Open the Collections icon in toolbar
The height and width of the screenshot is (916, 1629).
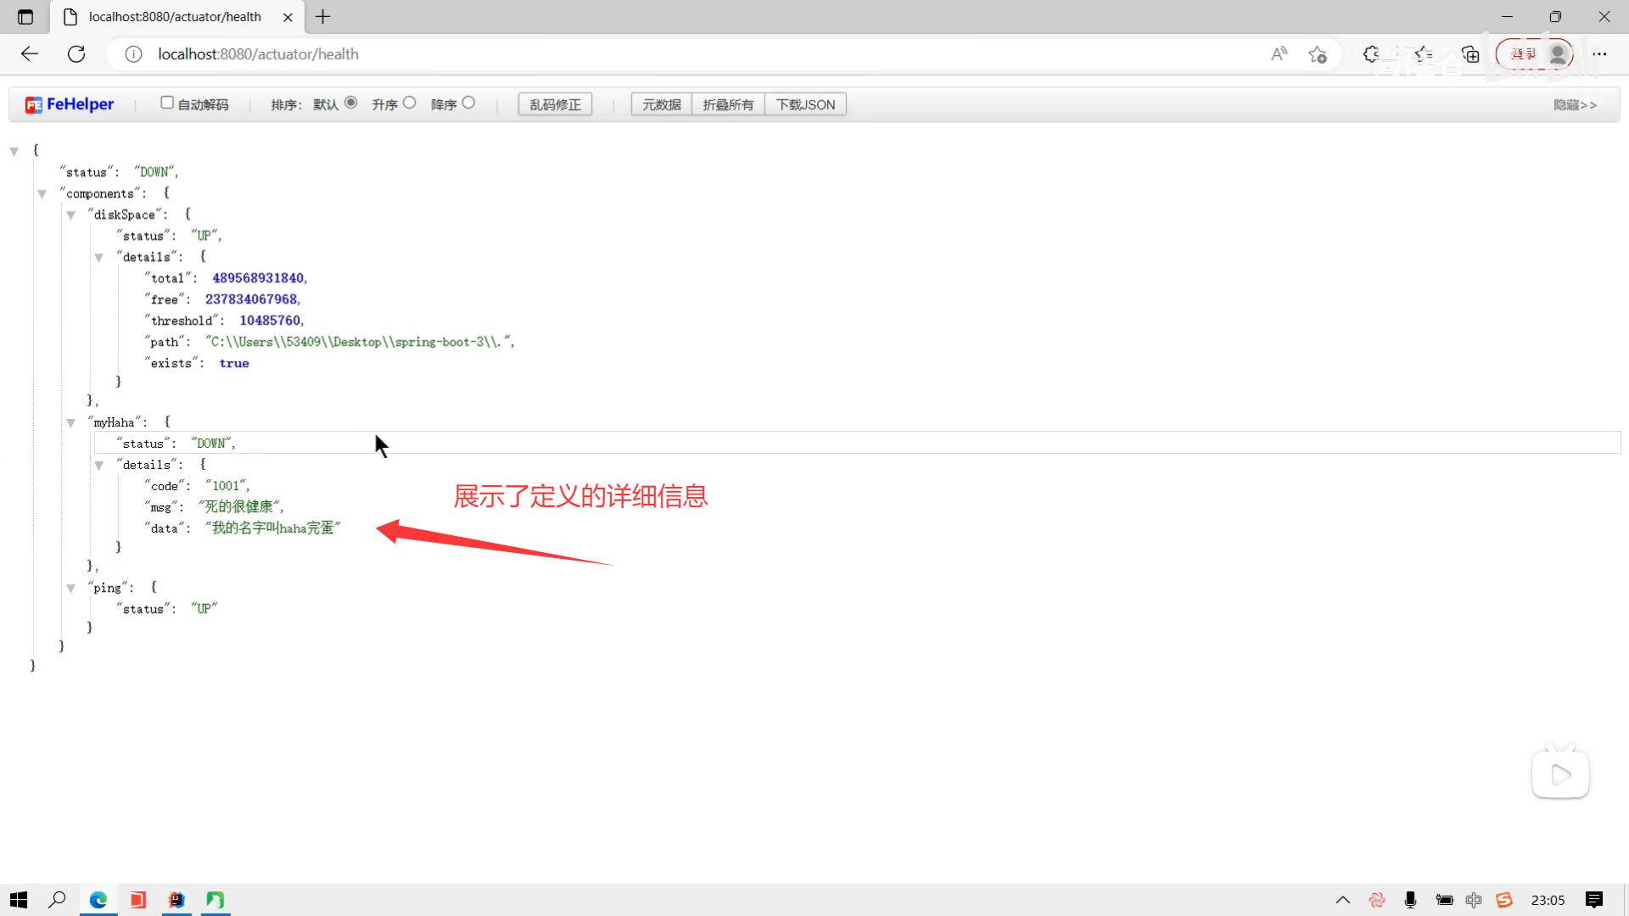pyautogui.click(x=1470, y=54)
